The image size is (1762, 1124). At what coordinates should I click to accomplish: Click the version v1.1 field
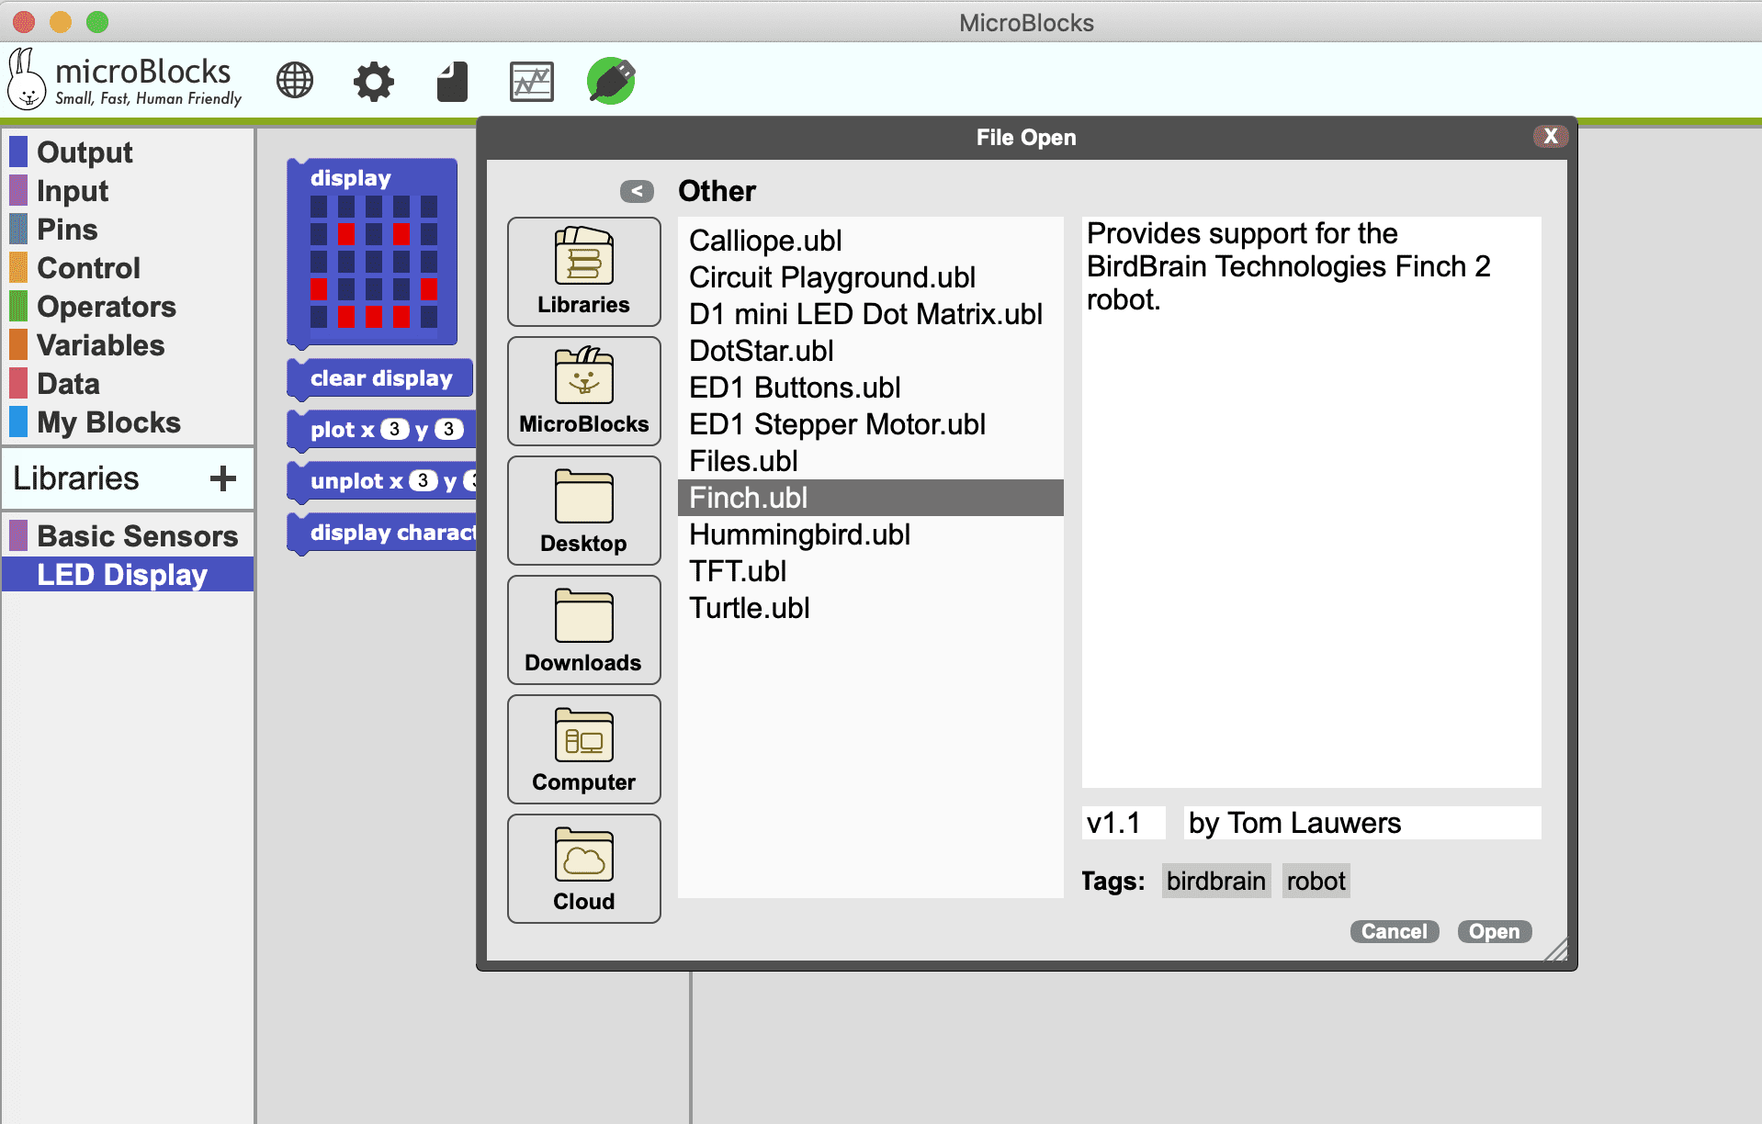[x=1123, y=823]
